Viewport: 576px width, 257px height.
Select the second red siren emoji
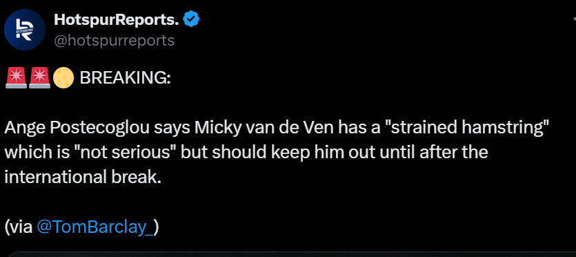39,78
